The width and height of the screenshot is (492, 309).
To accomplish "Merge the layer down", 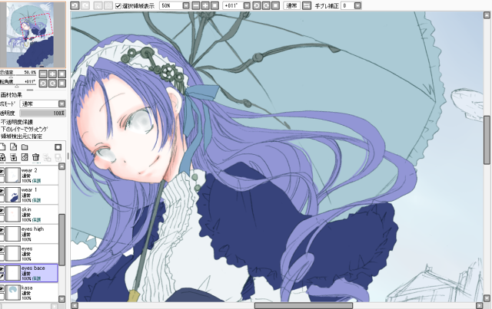I will coord(14,157).
